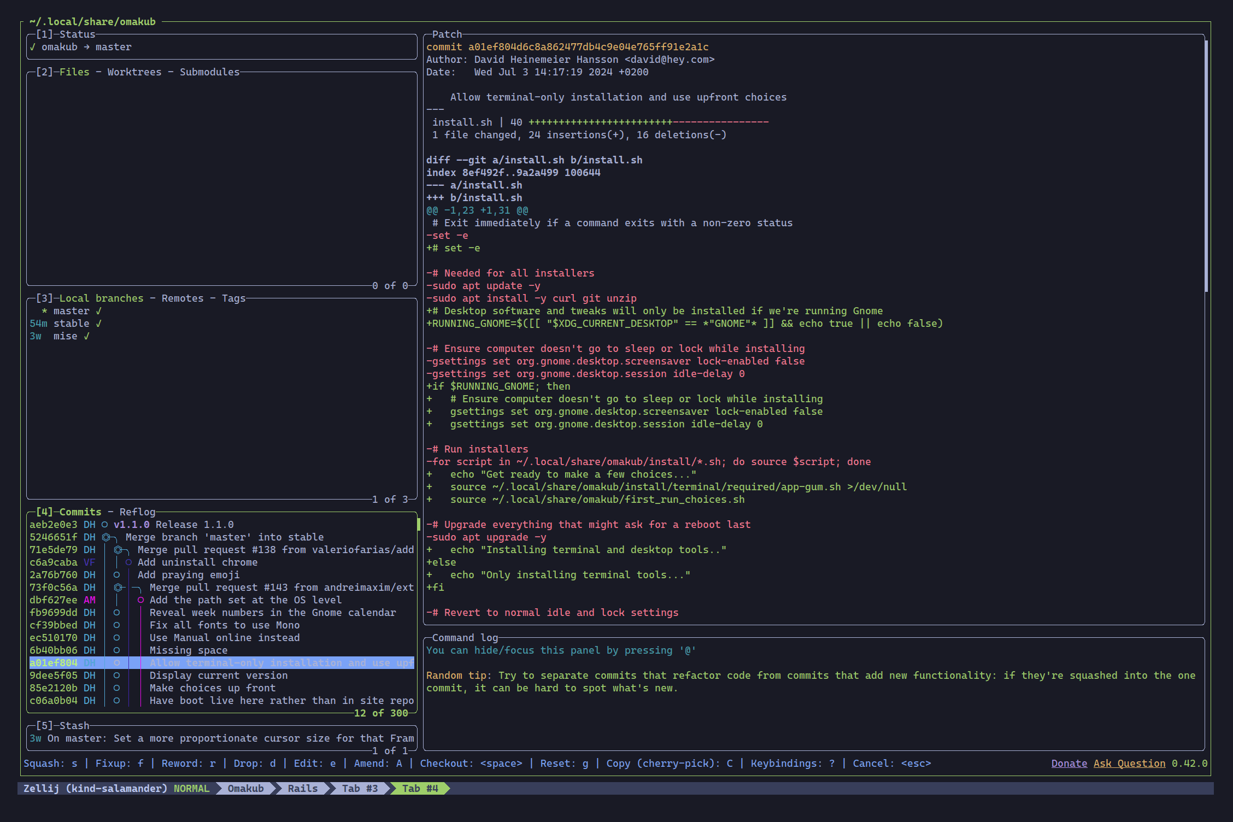Screen dimensions: 1233x822
Task: Click the commit graph node of aeb2e0e3
Action: tap(104, 525)
